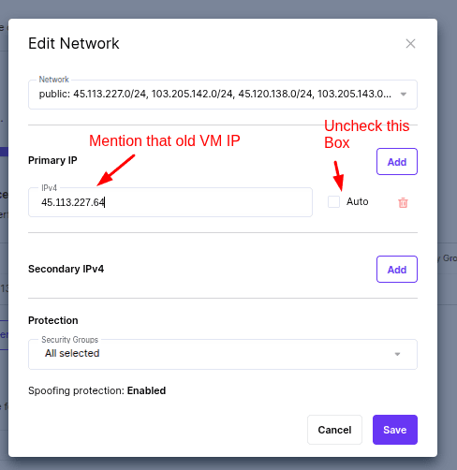Screen dimensions: 457x470
Task: Click the Secondary IPv4 section heading
Action: pos(66,269)
